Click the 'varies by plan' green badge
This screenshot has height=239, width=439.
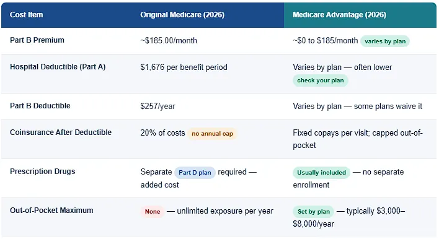[x=385, y=41]
